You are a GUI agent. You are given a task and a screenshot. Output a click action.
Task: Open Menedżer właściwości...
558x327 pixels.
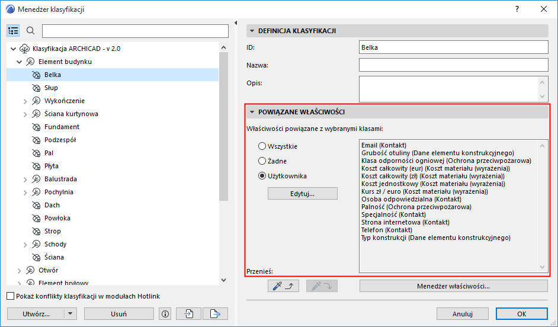453,286
